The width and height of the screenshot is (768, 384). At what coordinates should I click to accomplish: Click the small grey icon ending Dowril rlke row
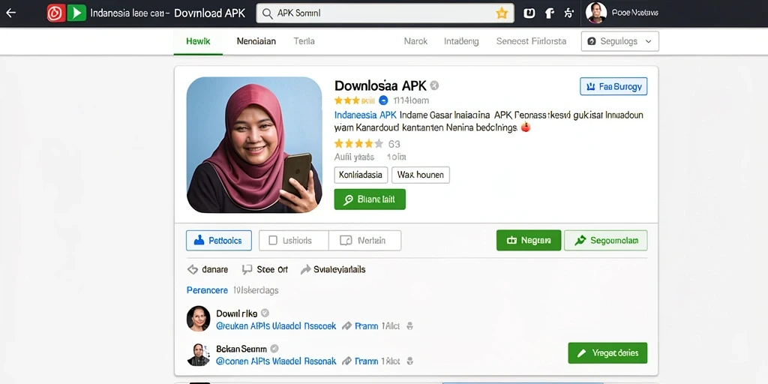tap(410, 325)
